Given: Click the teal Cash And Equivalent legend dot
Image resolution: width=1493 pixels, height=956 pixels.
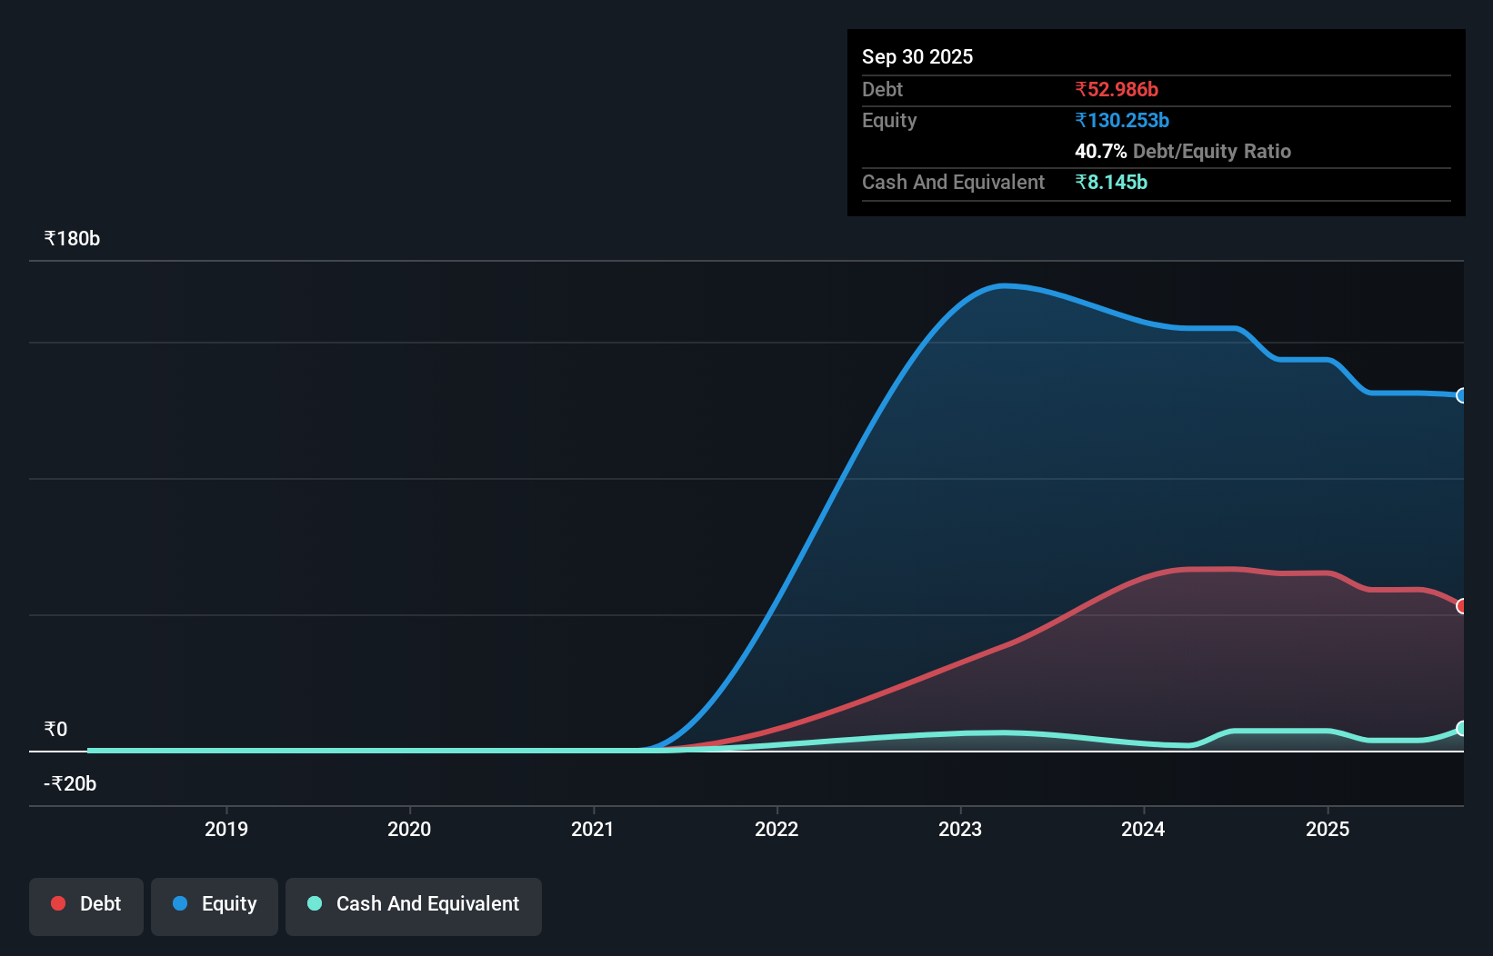Looking at the screenshot, I should pos(314,903).
